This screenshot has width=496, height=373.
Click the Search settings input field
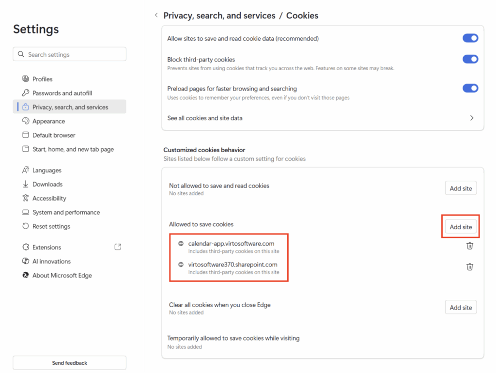coord(73,54)
